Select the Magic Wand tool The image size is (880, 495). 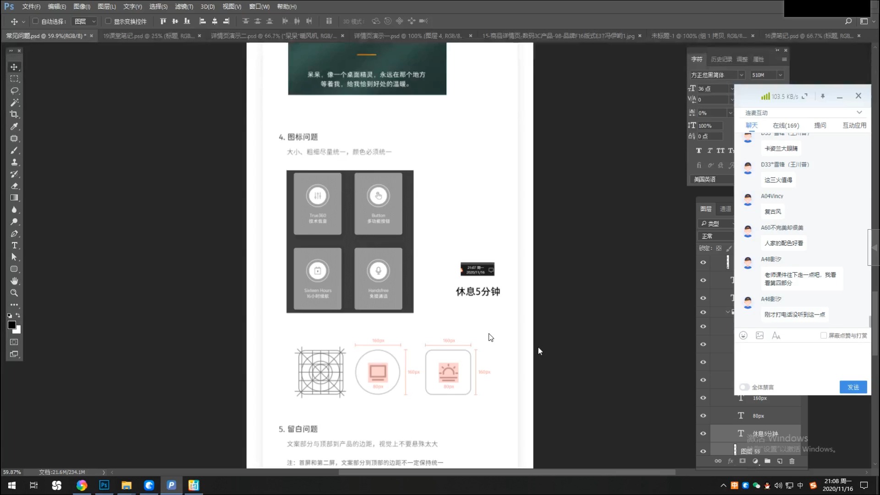[14, 103]
